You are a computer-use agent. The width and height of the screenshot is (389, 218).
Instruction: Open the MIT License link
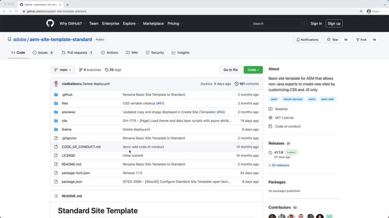click(281, 118)
